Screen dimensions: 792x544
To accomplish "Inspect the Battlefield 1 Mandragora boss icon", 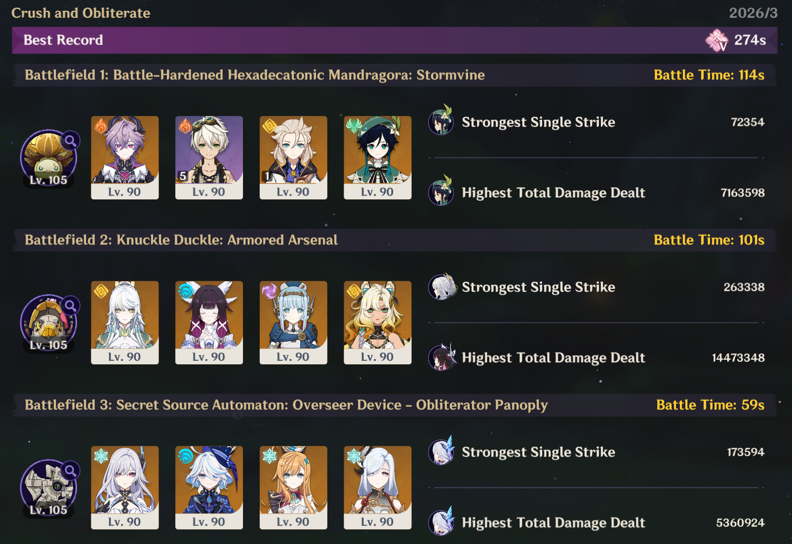I will pos(48,158).
